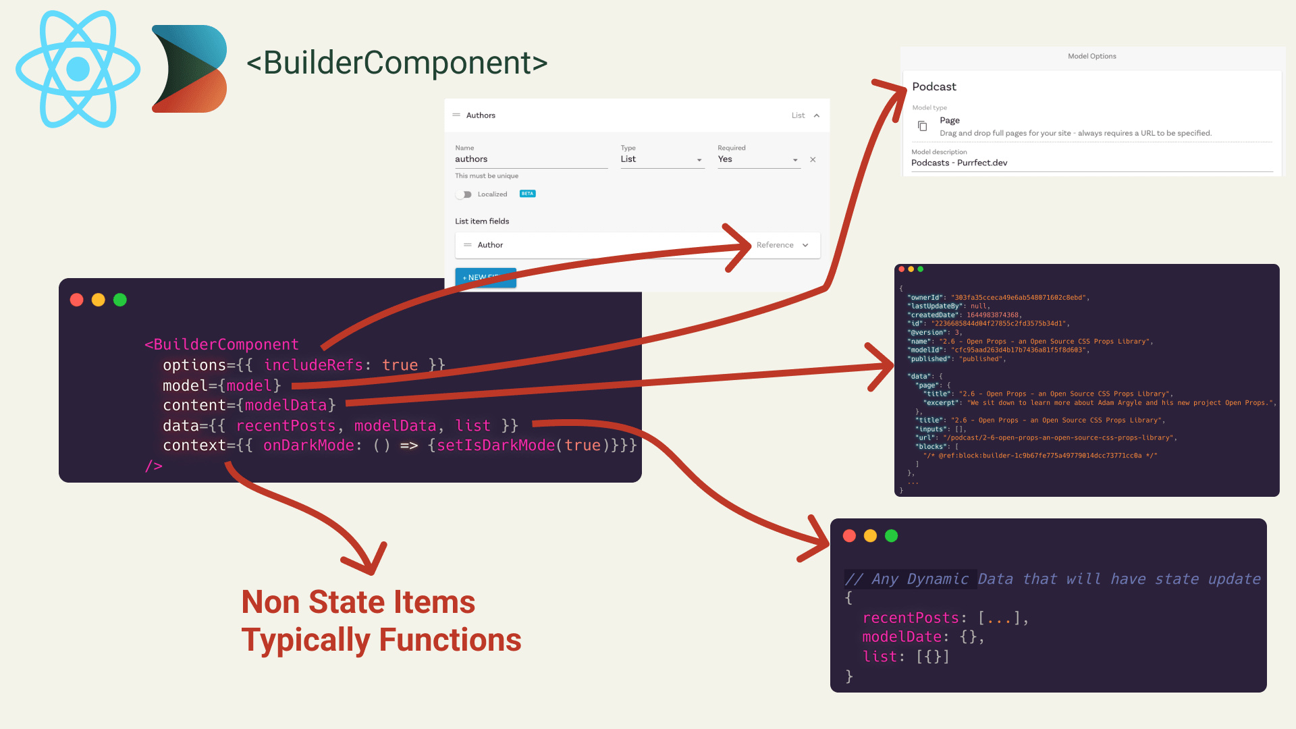Remove the authors field with X icon

click(x=813, y=160)
